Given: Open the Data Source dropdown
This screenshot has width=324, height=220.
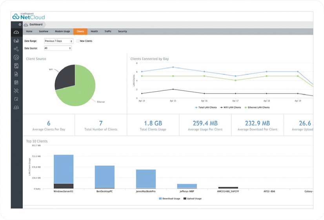Looking at the screenshot, I should coord(58,48).
